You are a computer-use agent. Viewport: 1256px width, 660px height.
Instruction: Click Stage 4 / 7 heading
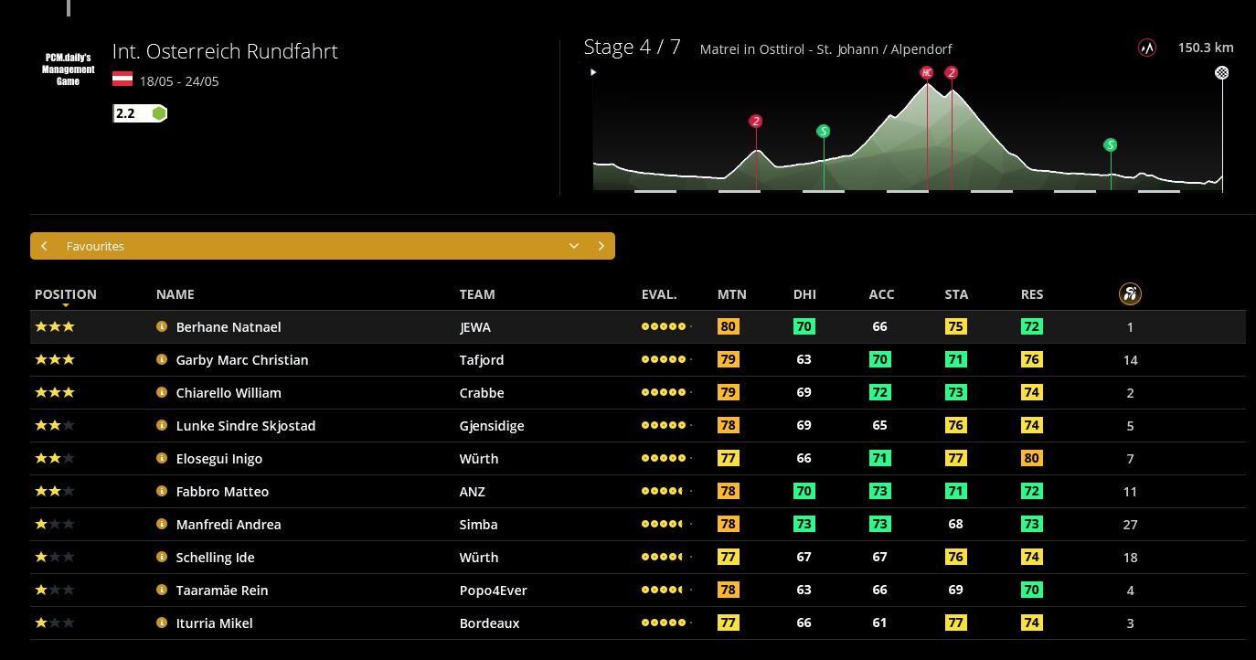(x=633, y=48)
